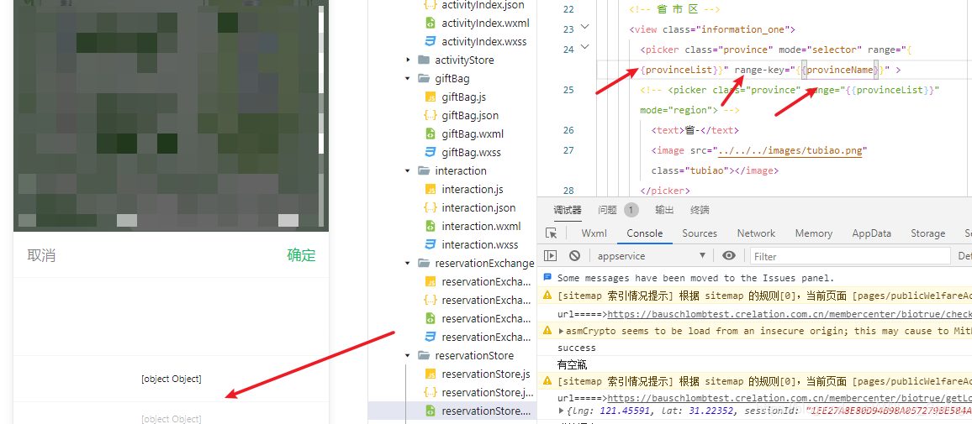
Task: Clear the console with the ban icon
Action: pos(574,255)
